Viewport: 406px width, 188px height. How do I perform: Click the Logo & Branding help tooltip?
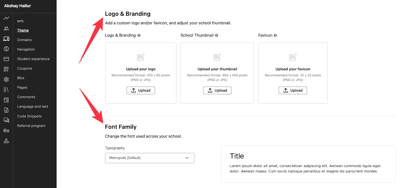(x=139, y=35)
